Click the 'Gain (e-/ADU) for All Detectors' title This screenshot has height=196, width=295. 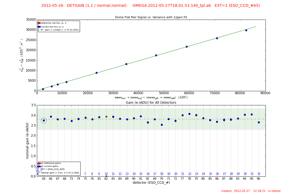pos(151,103)
